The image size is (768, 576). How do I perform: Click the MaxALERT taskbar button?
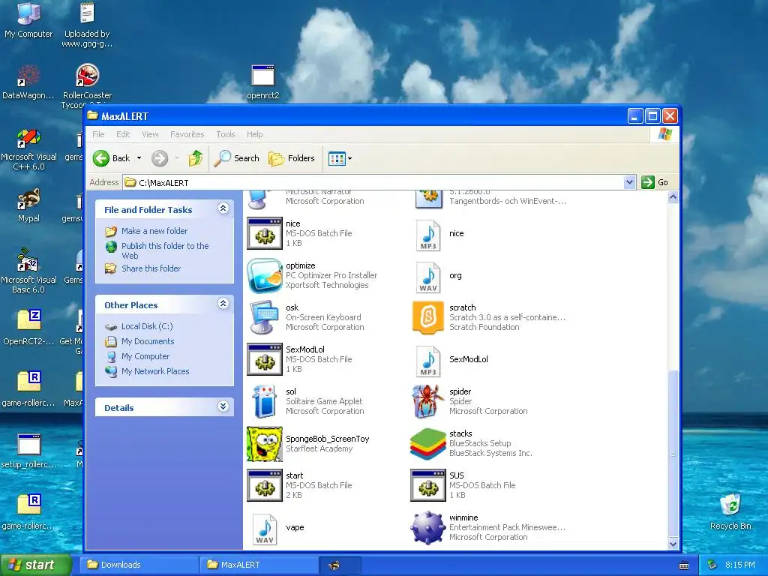click(x=259, y=565)
